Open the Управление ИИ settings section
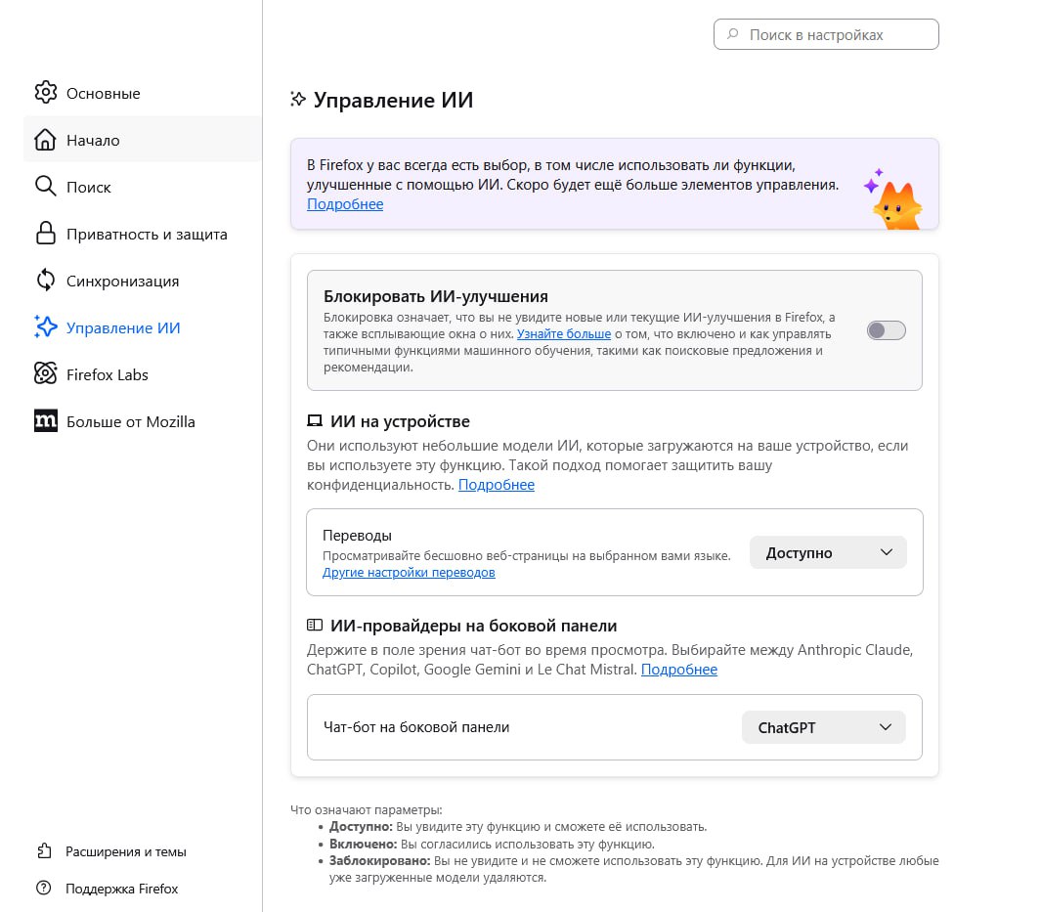Viewport: 1041px width, 912px height. (x=123, y=327)
